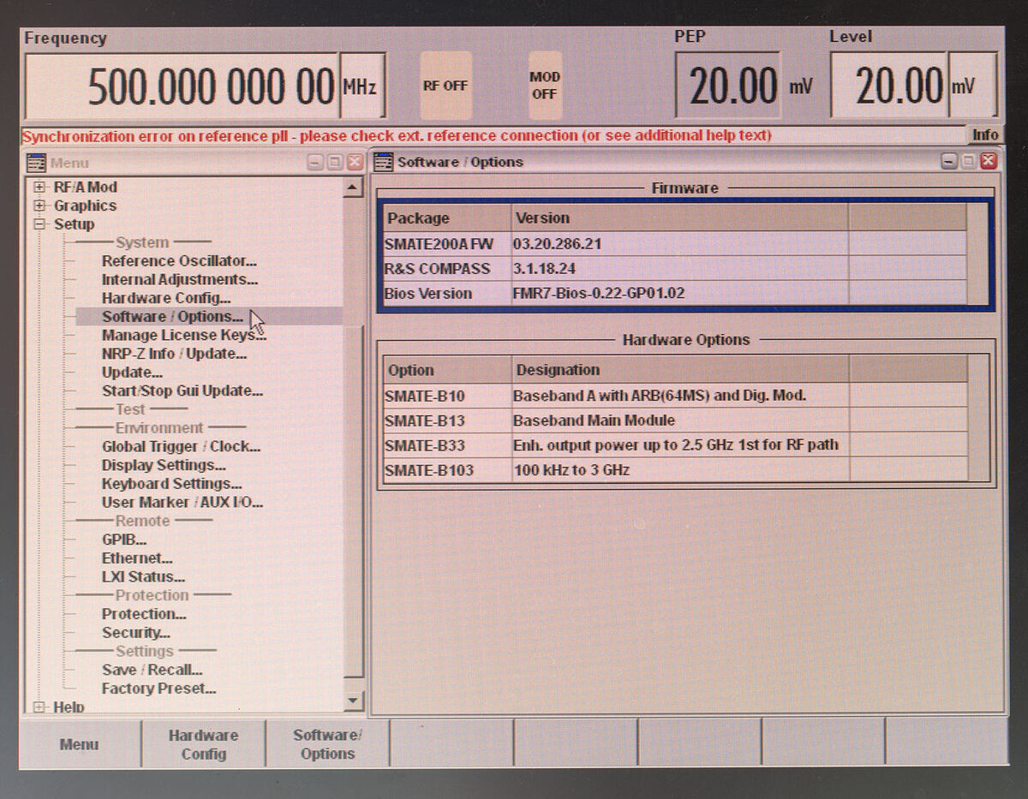Select the Hardware Config softkey
Image resolution: width=1028 pixels, height=799 pixels.
click(204, 744)
